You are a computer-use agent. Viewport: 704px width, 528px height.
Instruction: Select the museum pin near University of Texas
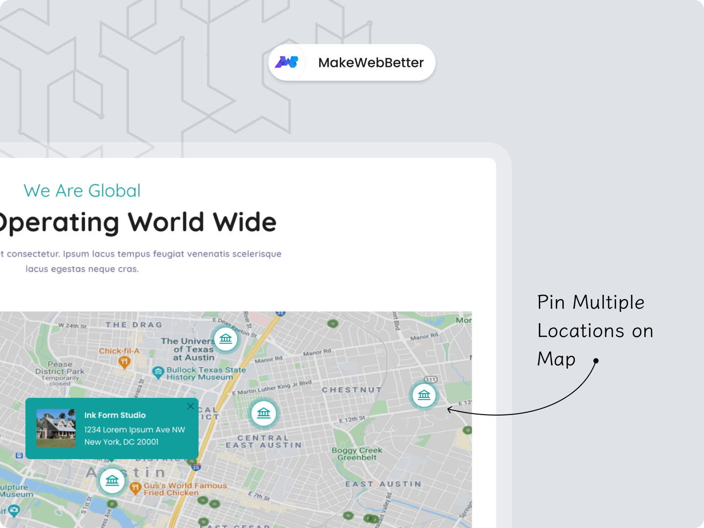[x=225, y=339]
